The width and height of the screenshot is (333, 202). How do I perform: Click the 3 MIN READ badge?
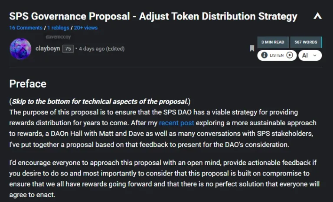click(x=273, y=42)
